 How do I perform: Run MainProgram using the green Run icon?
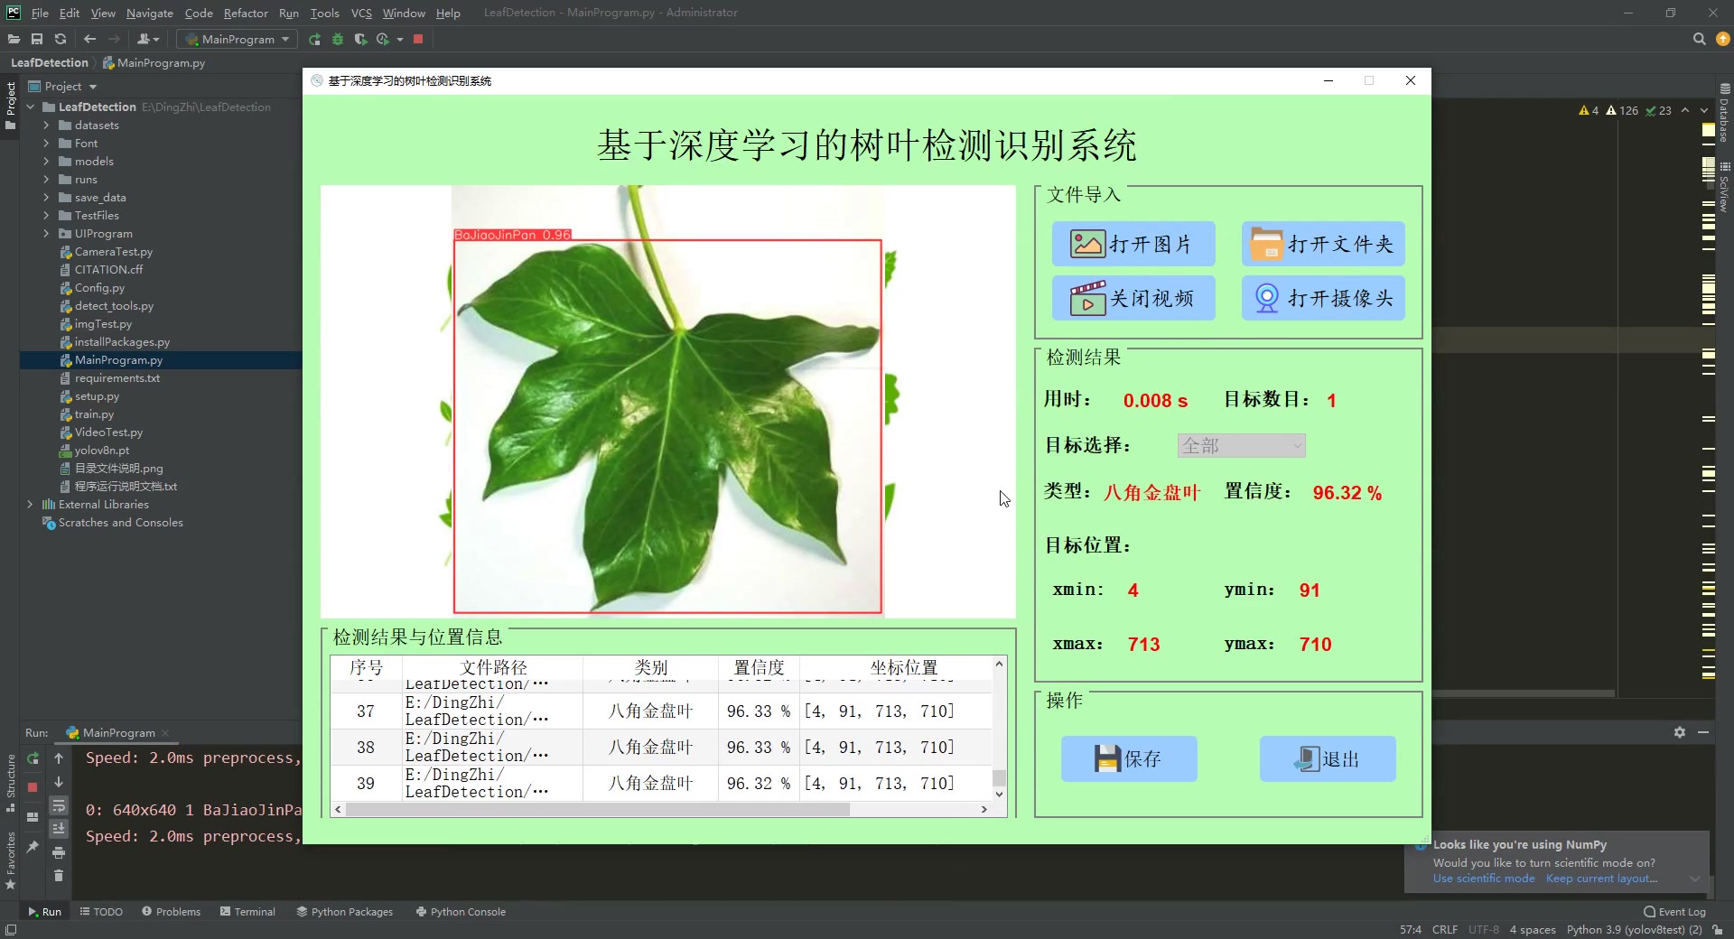coord(314,40)
